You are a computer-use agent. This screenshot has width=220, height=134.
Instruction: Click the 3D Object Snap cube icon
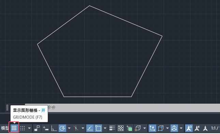click(138, 128)
